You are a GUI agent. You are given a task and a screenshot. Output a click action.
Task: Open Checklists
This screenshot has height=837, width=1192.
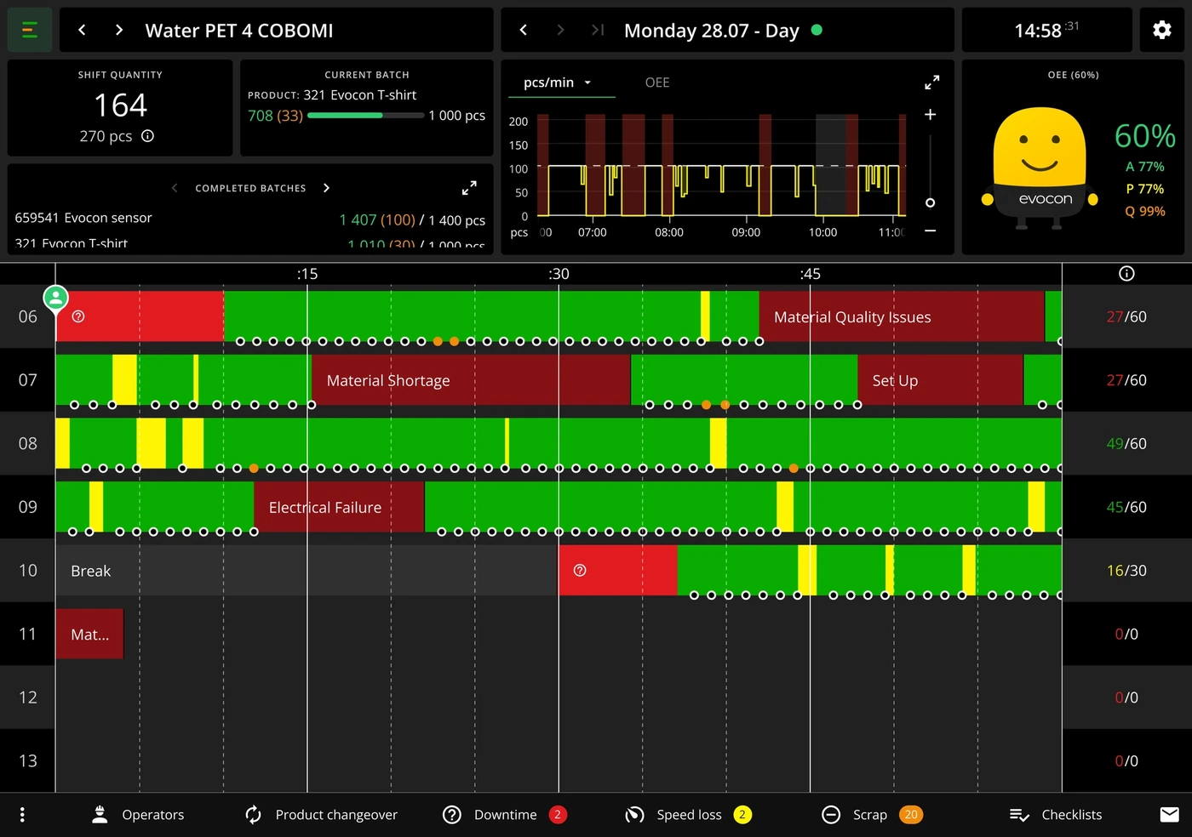coord(1056,815)
